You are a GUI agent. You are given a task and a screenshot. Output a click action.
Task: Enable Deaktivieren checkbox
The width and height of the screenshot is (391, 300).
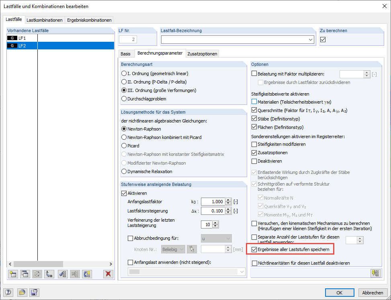[x=254, y=161]
